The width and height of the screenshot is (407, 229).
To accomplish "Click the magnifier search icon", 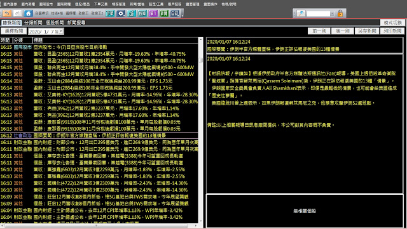I will 301,13.
